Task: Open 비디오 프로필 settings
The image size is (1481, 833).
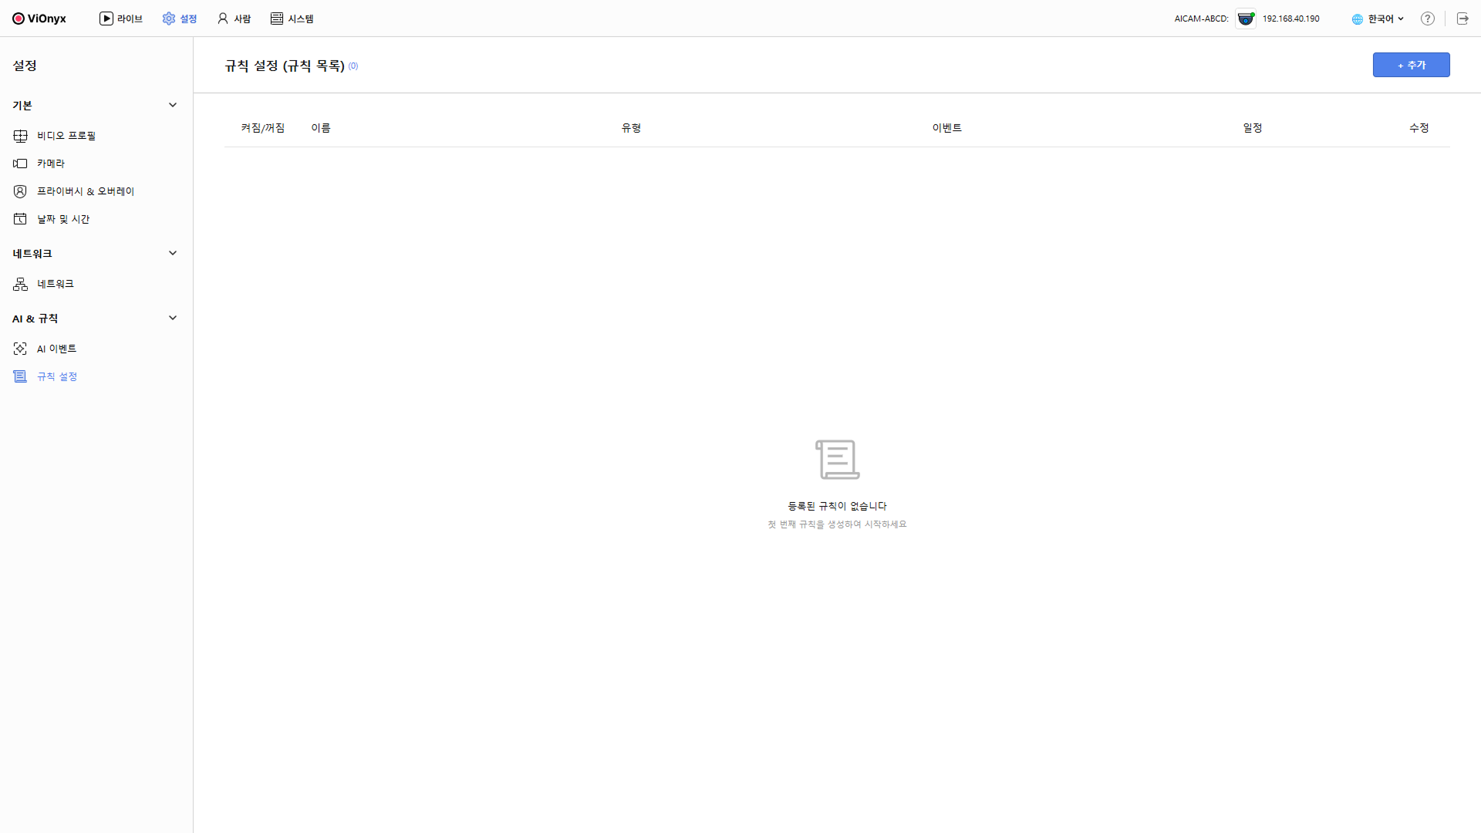Action: [x=66, y=136]
